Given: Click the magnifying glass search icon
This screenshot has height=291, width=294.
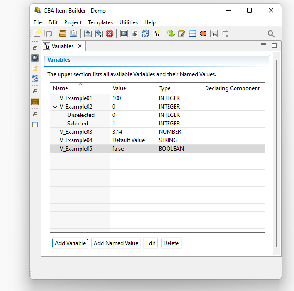Looking at the screenshot, I should (271, 34).
